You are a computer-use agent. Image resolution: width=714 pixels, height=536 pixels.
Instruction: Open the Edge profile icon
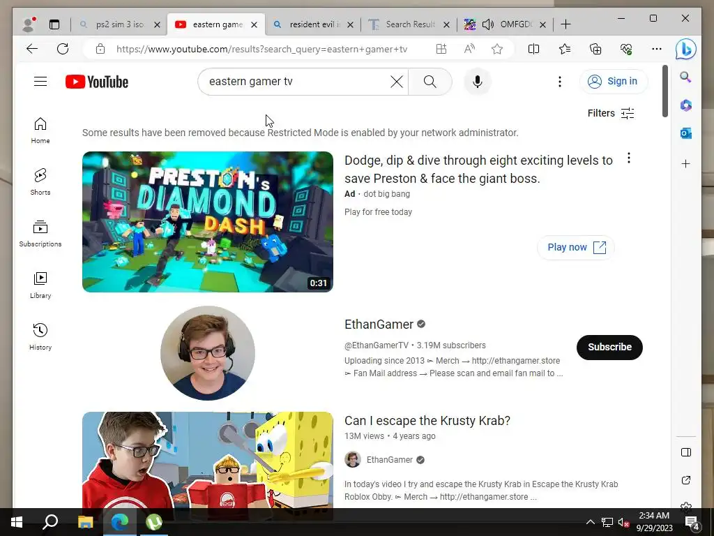click(x=29, y=24)
